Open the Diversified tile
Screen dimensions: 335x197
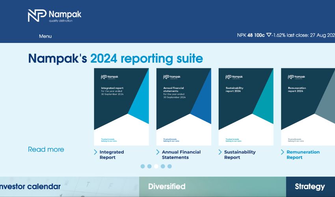tap(212, 187)
